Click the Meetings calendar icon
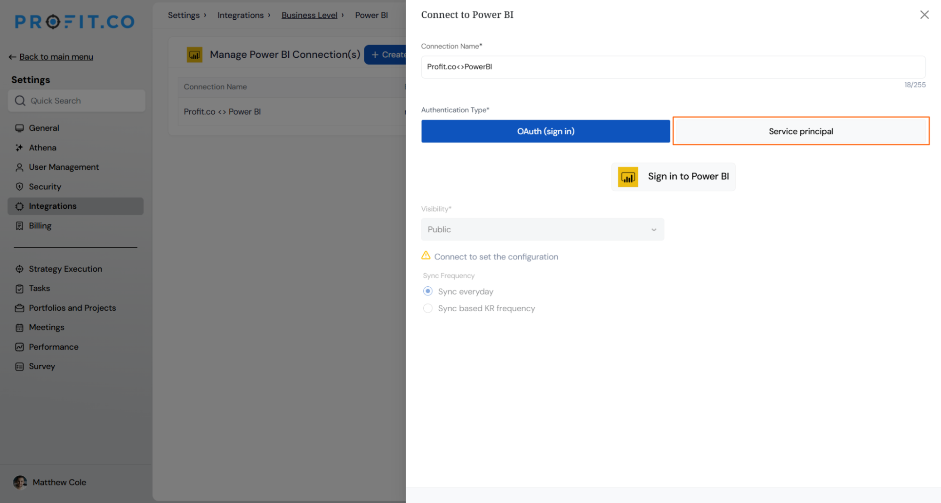The width and height of the screenshot is (941, 503). (x=19, y=328)
